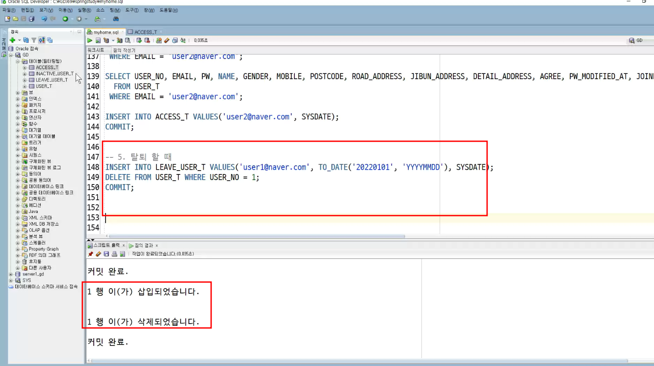Collapse the GD connection tree node
Image resolution: width=654 pixels, height=366 pixels.
click(x=11, y=55)
